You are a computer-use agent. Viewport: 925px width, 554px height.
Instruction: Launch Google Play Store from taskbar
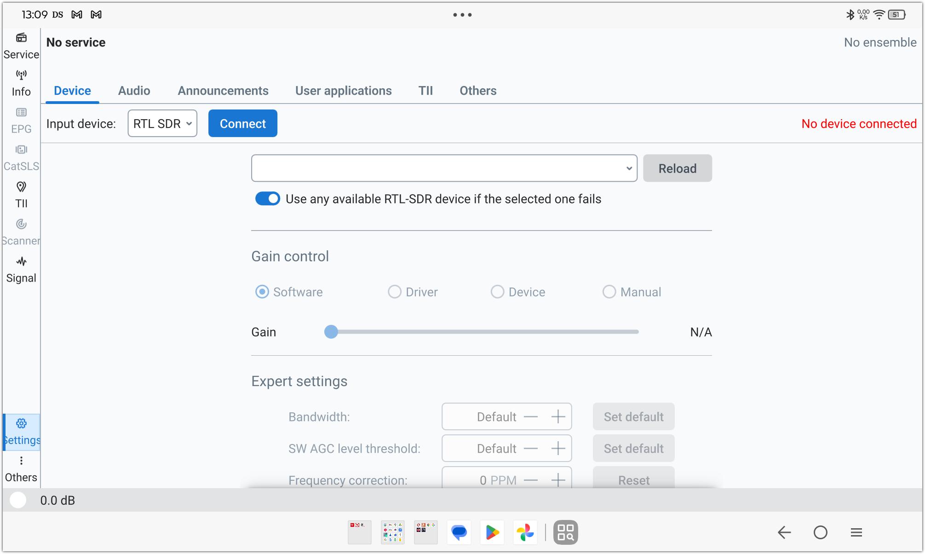492,532
